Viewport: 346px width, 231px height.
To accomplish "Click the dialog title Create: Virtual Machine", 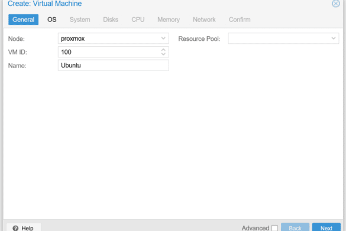I will pos(45,4).
